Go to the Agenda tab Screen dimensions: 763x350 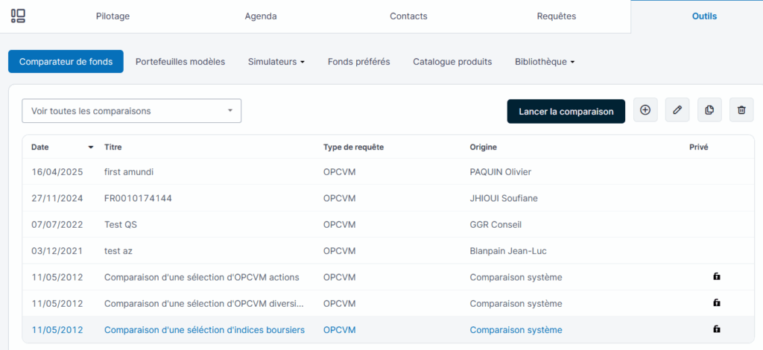pos(261,16)
